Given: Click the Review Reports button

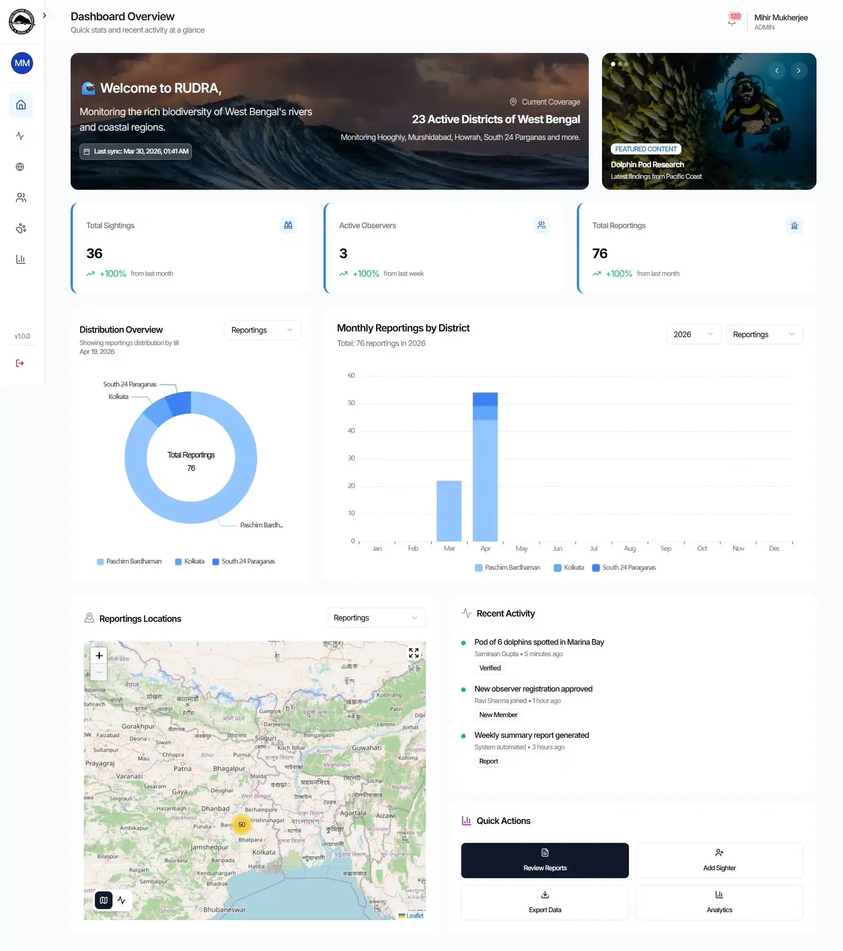Looking at the screenshot, I should coord(545,860).
